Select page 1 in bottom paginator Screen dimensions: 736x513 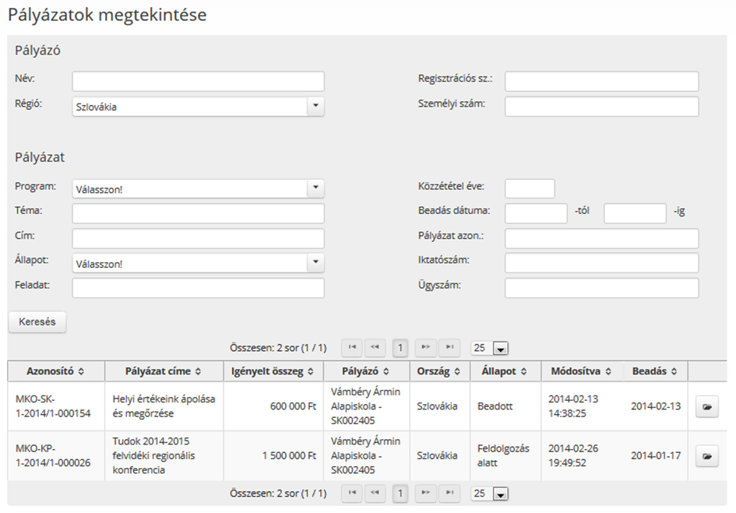click(400, 494)
